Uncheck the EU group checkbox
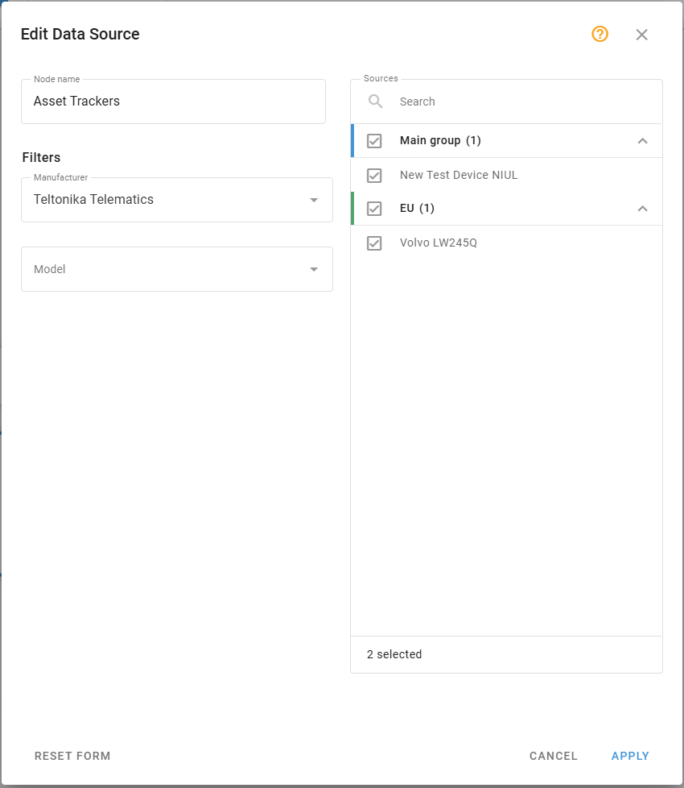This screenshot has height=788, width=684. pos(374,208)
